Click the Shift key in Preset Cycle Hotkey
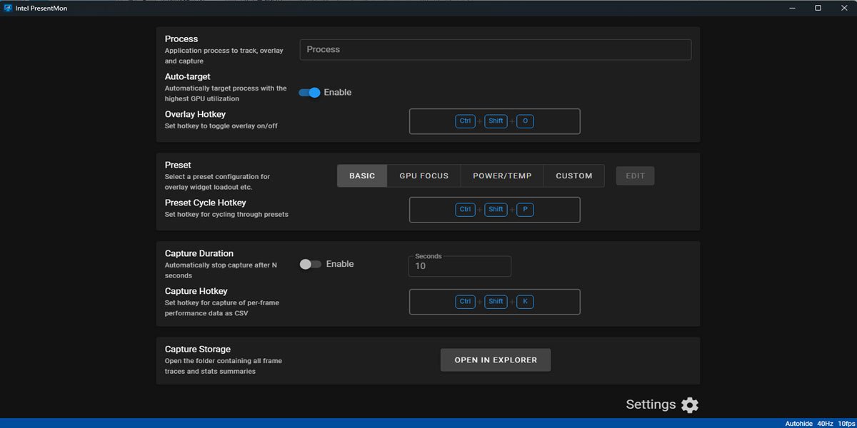 495,210
